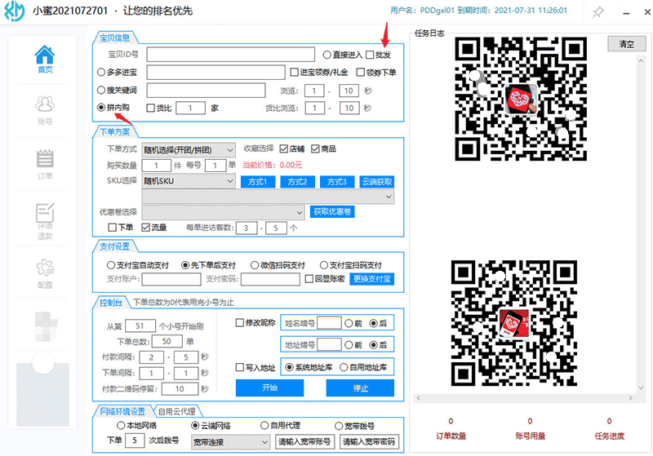Click the 云端获取 button
Screen dimensions: 653x456
377,182
